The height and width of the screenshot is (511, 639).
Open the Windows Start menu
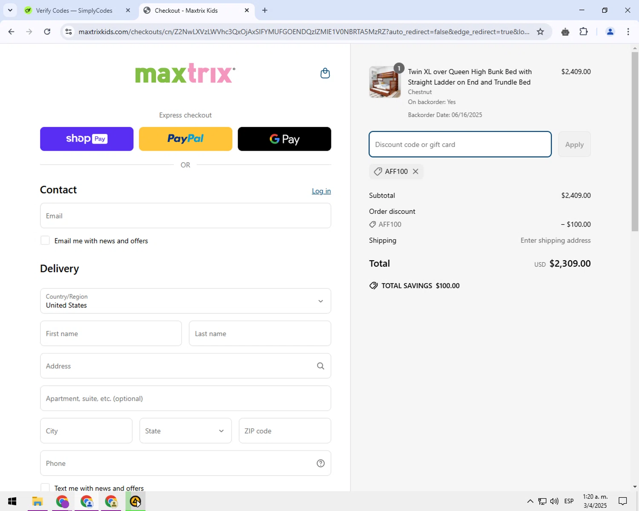pyautogui.click(x=12, y=501)
